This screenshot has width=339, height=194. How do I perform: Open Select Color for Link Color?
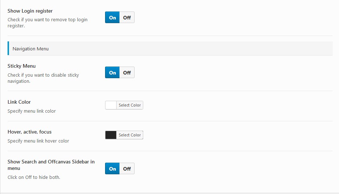(x=130, y=105)
